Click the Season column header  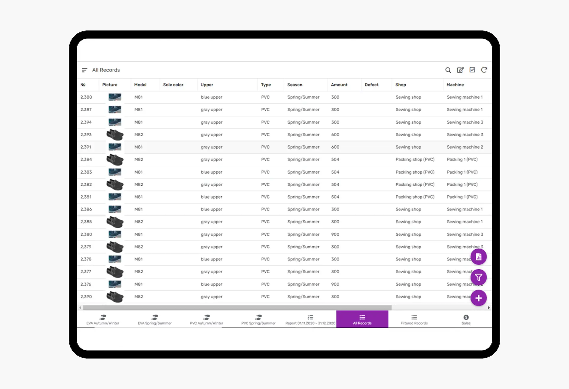[x=295, y=85]
